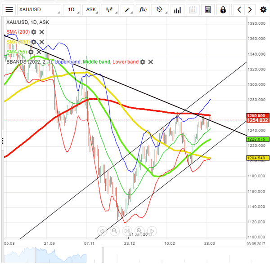Screen dimensions: 270x264
Task: Click the 23.12 date axis label
Action: click(130, 243)
